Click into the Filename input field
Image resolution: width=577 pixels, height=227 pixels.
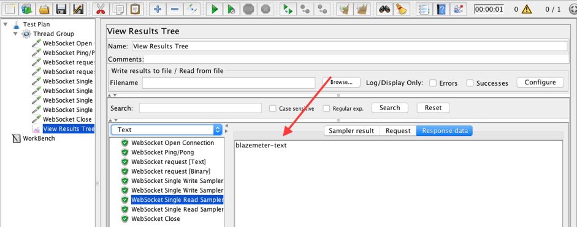click(x=229, y=83)
